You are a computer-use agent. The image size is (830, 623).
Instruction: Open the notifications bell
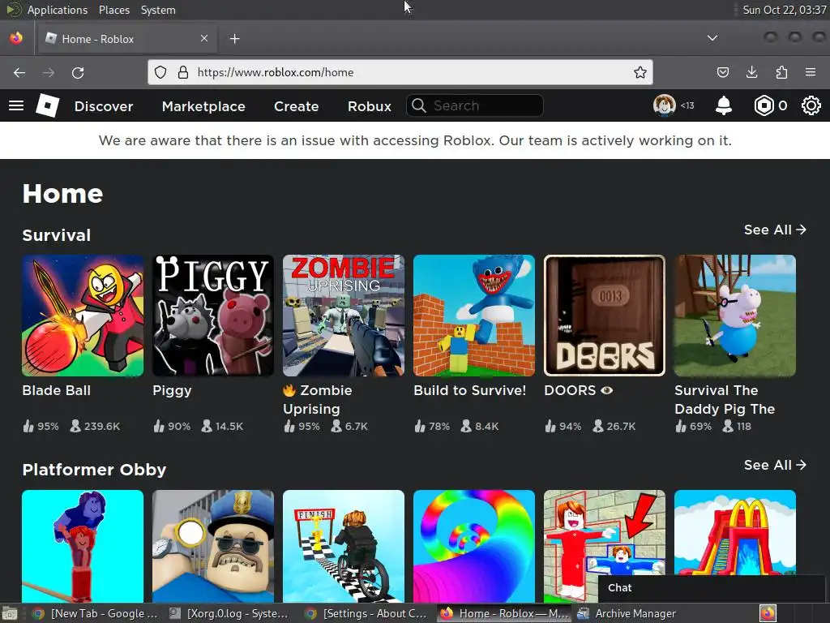point(724,106)
